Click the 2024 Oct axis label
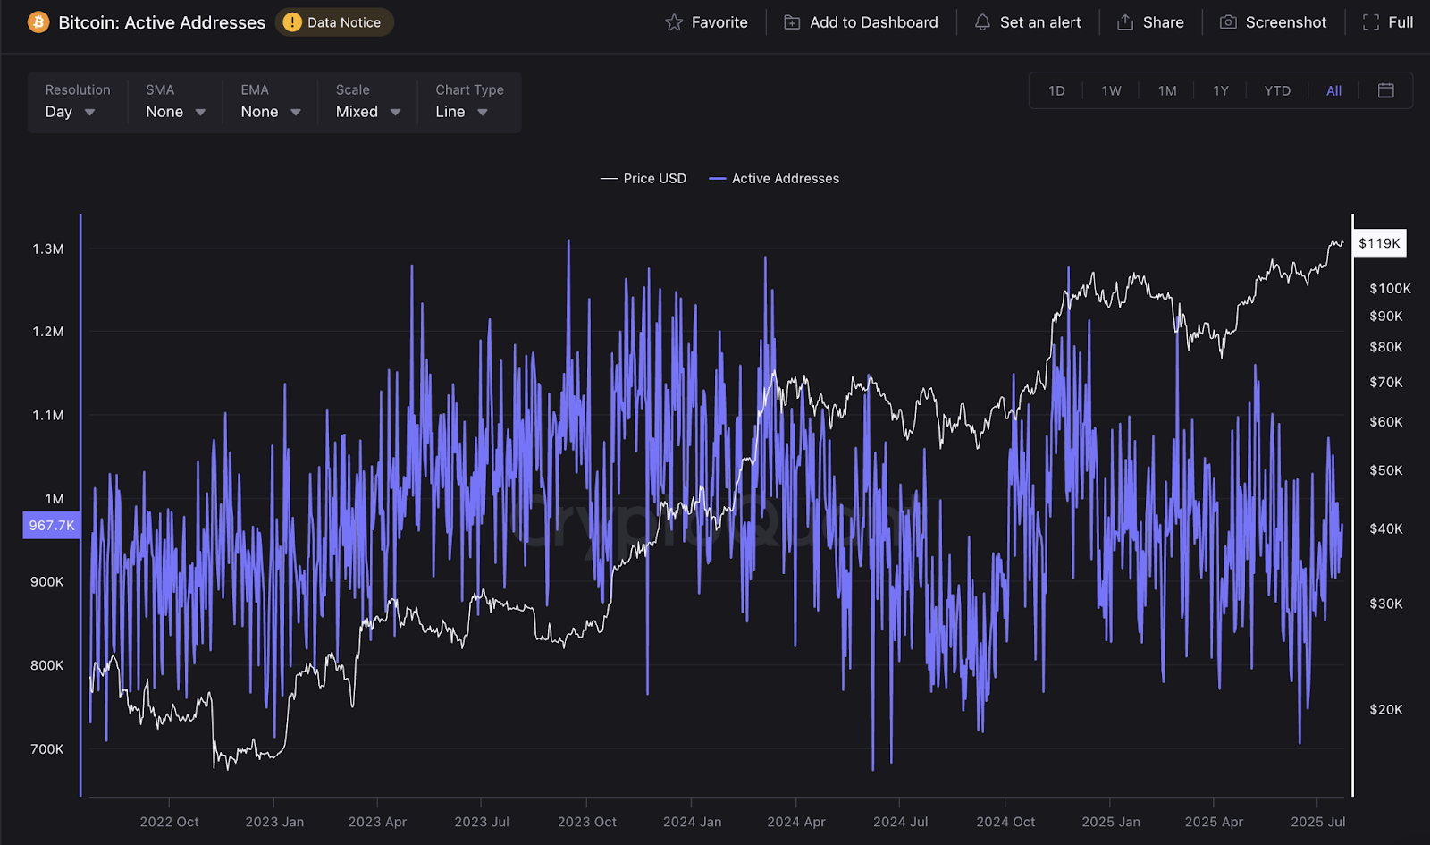 click(x=1005, y=822)
